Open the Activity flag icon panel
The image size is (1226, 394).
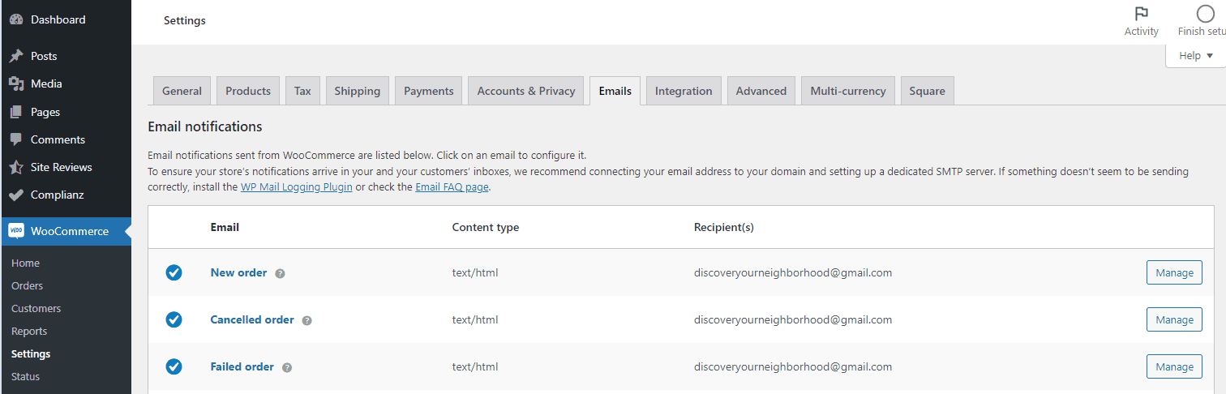pos(1141,14)
